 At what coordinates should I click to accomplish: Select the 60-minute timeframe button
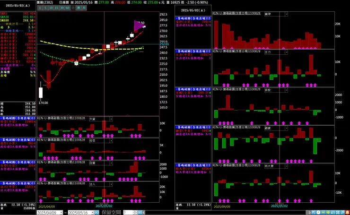pyautogui.click(x=68, y=8)
